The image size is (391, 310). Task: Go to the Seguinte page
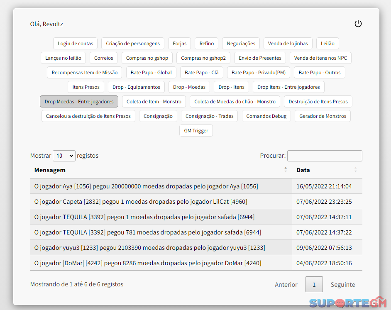[342, 285]
